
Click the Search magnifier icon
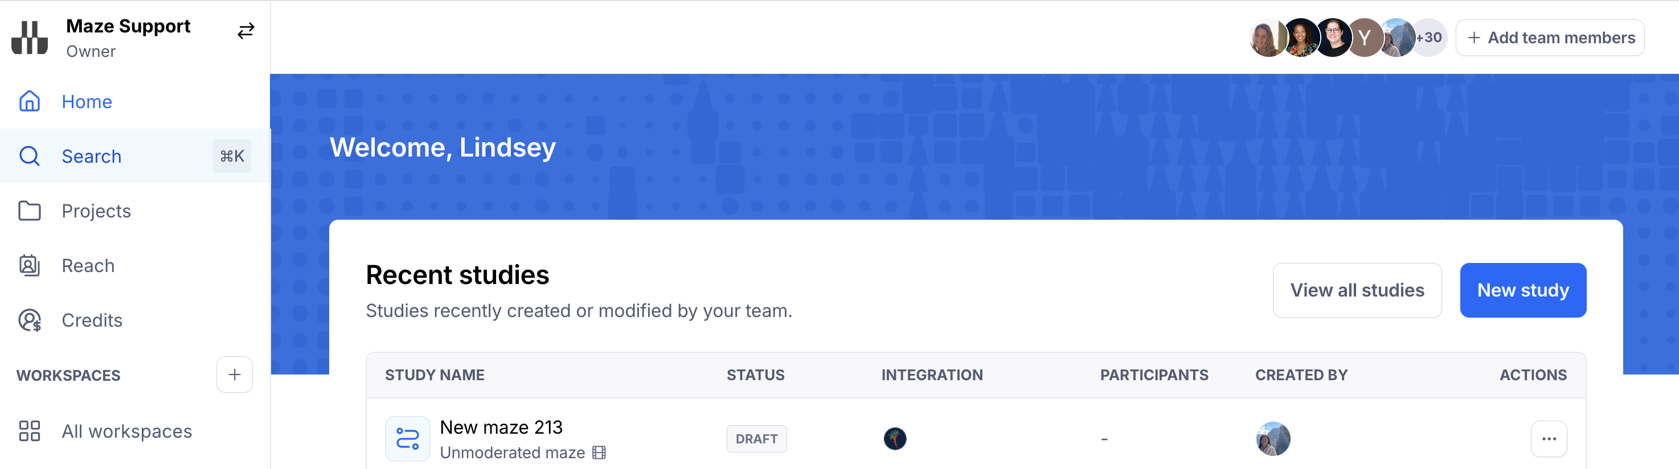pos(29,157)
